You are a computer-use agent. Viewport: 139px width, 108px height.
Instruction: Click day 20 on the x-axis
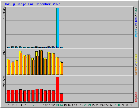[86, 105]
